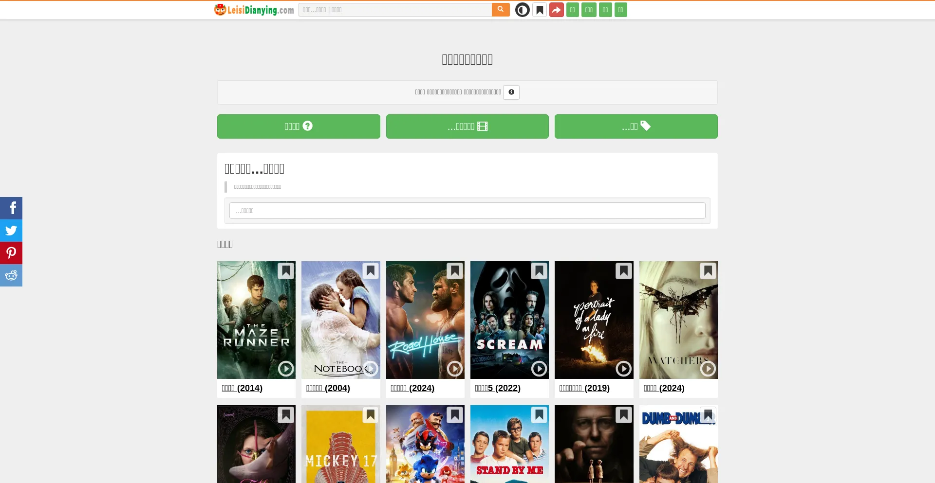Click the orange search magnifier button
935x483 pixels.
coord(501,10)
